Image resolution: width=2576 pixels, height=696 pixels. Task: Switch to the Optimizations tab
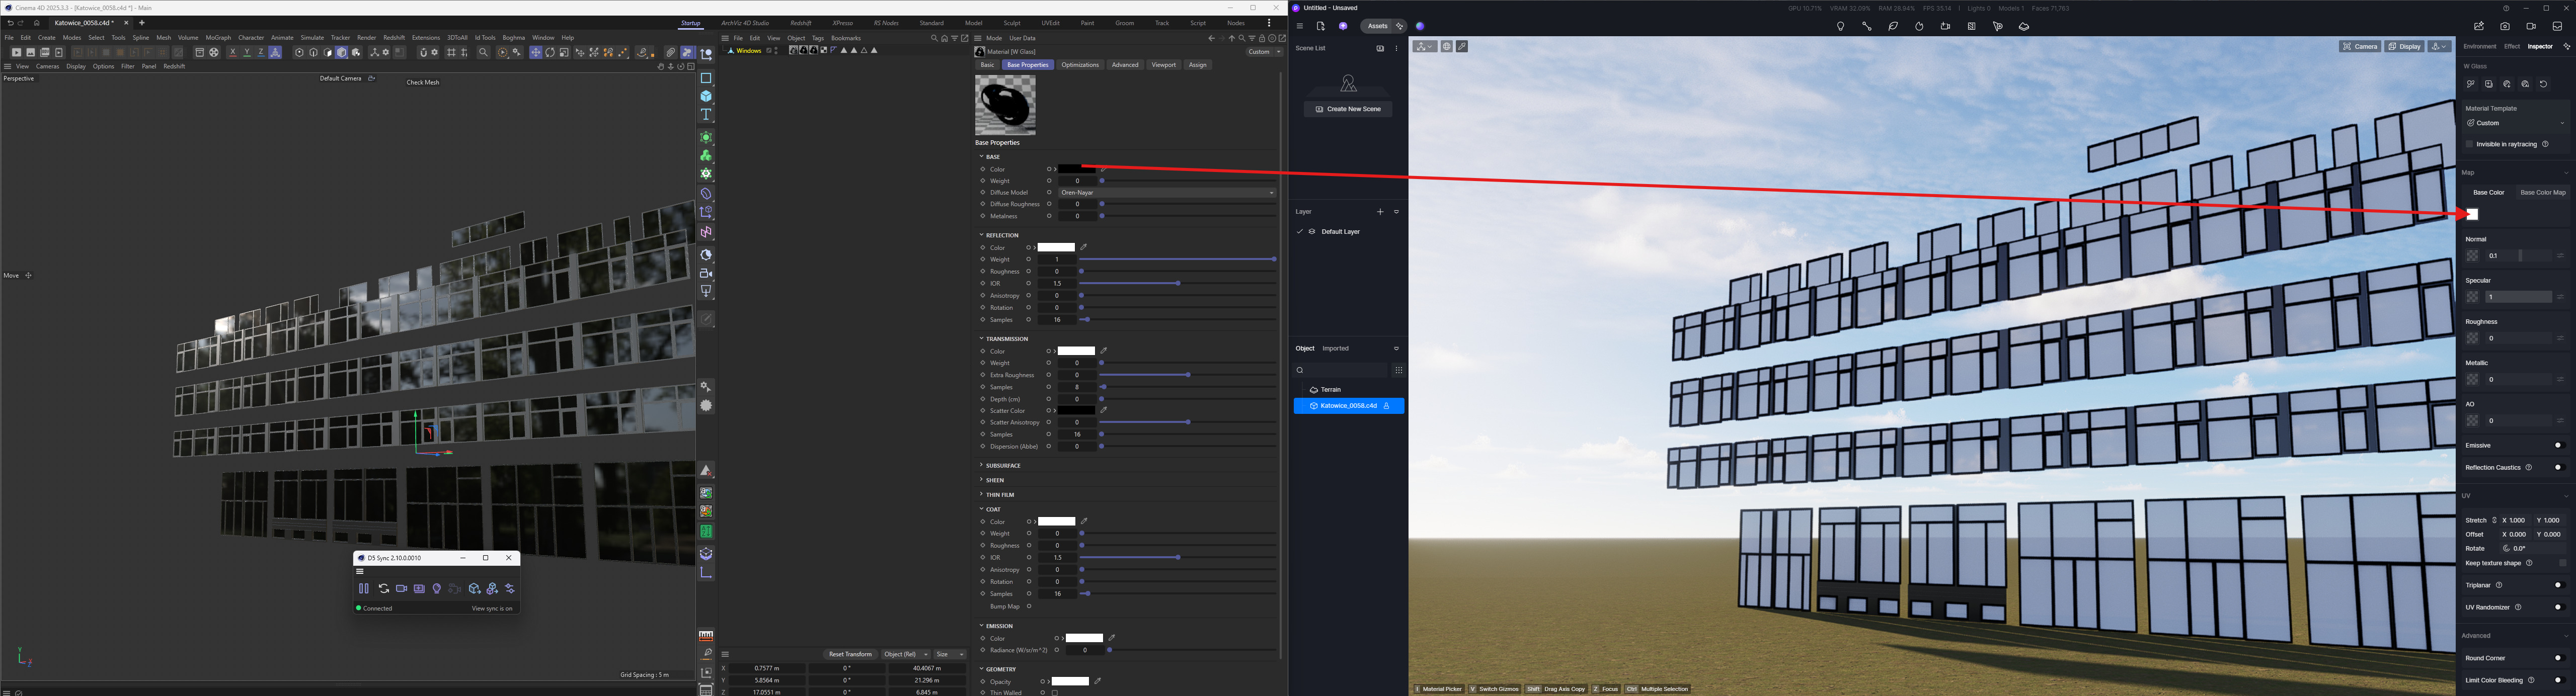tap(1079, 65)
